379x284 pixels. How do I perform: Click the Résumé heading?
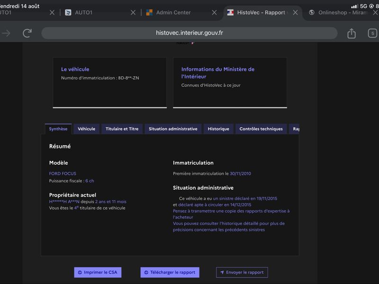tap(60, 146)
